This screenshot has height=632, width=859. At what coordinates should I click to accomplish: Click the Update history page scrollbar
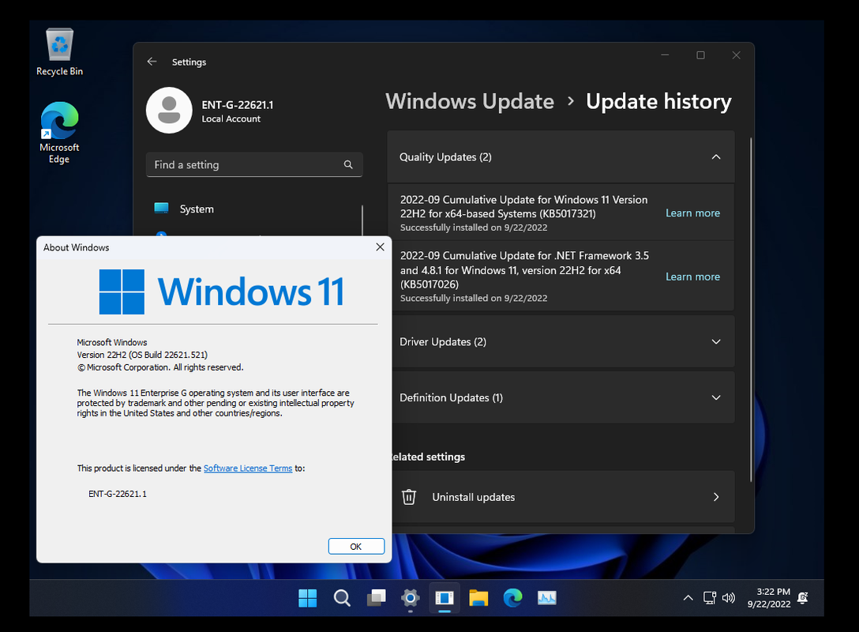751,310
